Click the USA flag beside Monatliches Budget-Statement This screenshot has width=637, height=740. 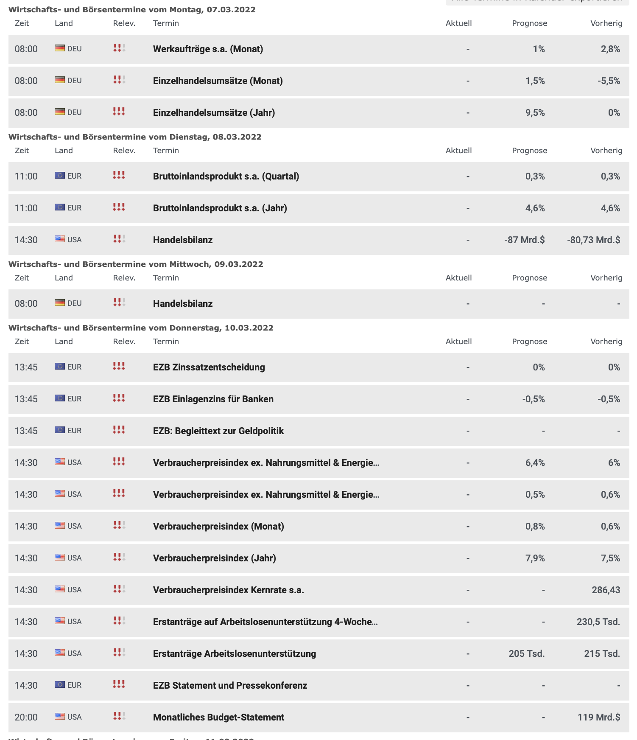coord(60,717)
